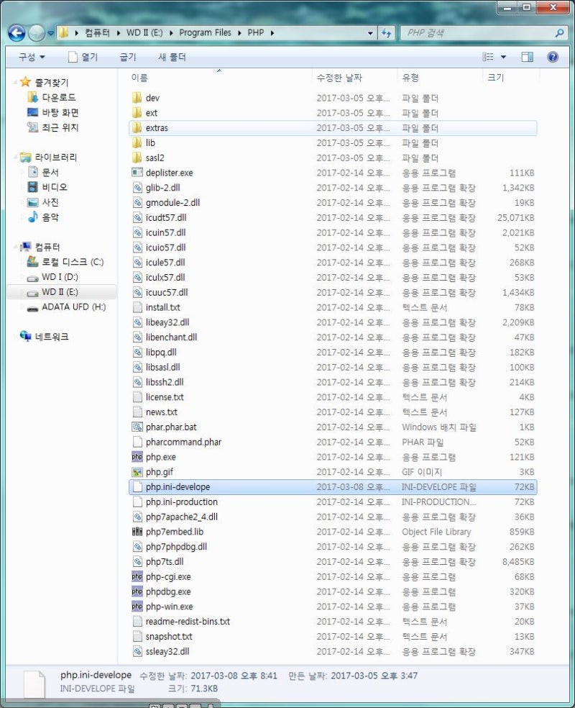Click the php-win.exe application icon
The width and height of the screenshot is (575, 708).
137,606
